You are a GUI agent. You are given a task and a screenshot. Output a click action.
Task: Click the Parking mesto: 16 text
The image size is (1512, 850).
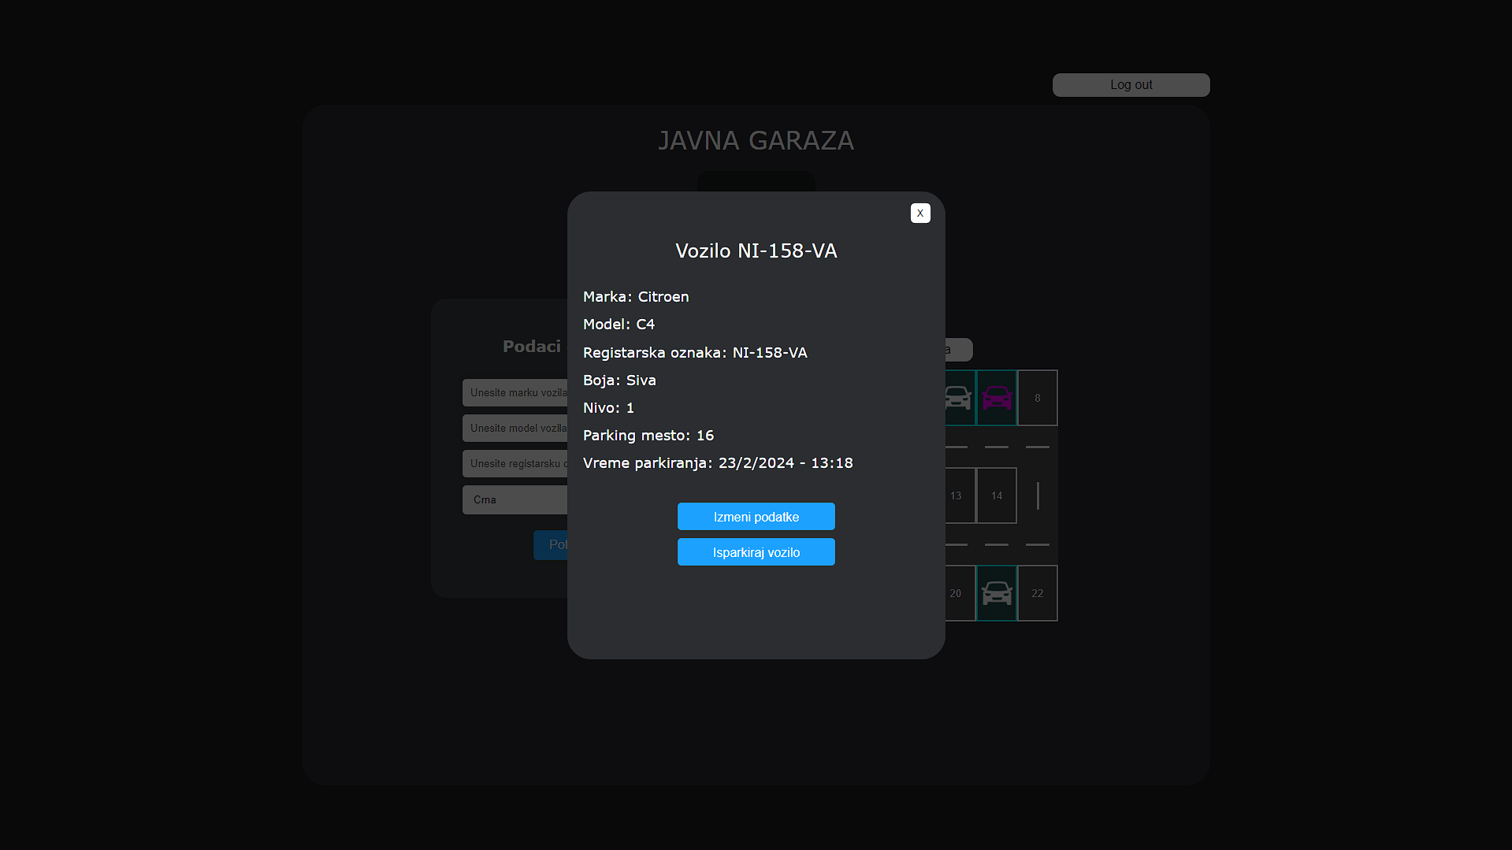pos(648,436)
